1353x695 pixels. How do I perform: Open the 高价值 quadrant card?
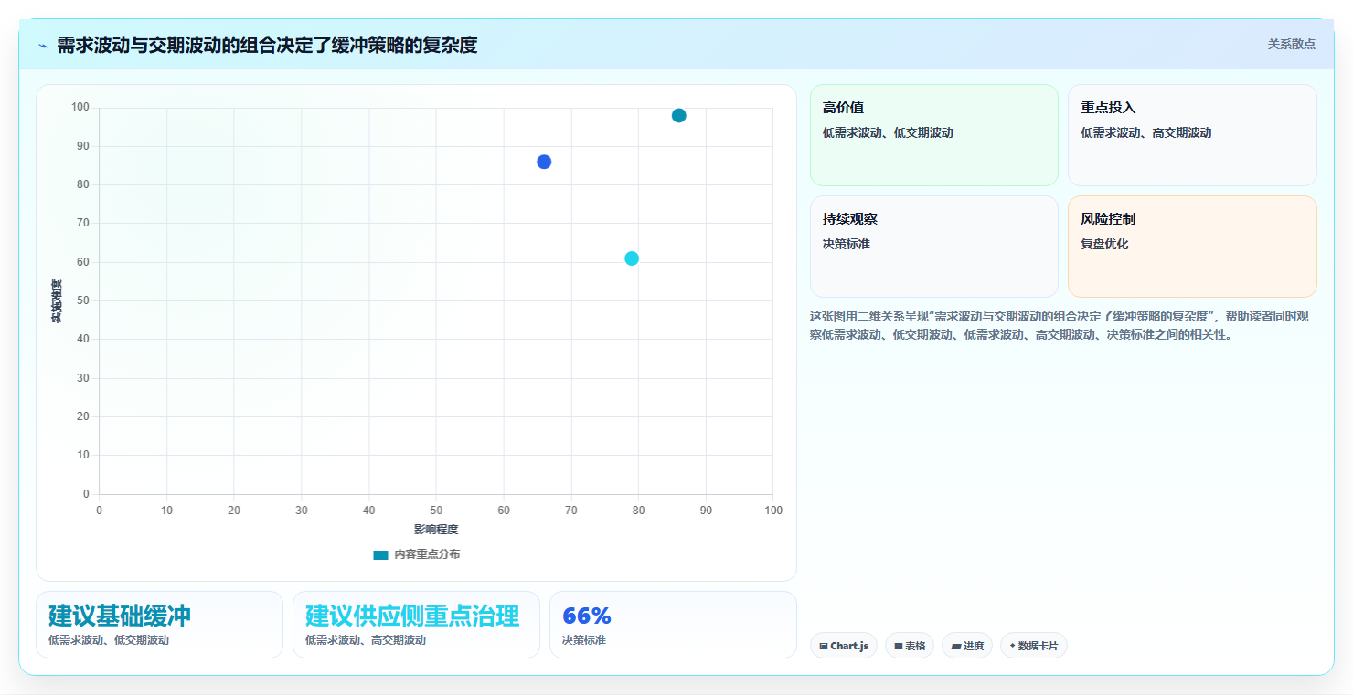tap(933, 135)
